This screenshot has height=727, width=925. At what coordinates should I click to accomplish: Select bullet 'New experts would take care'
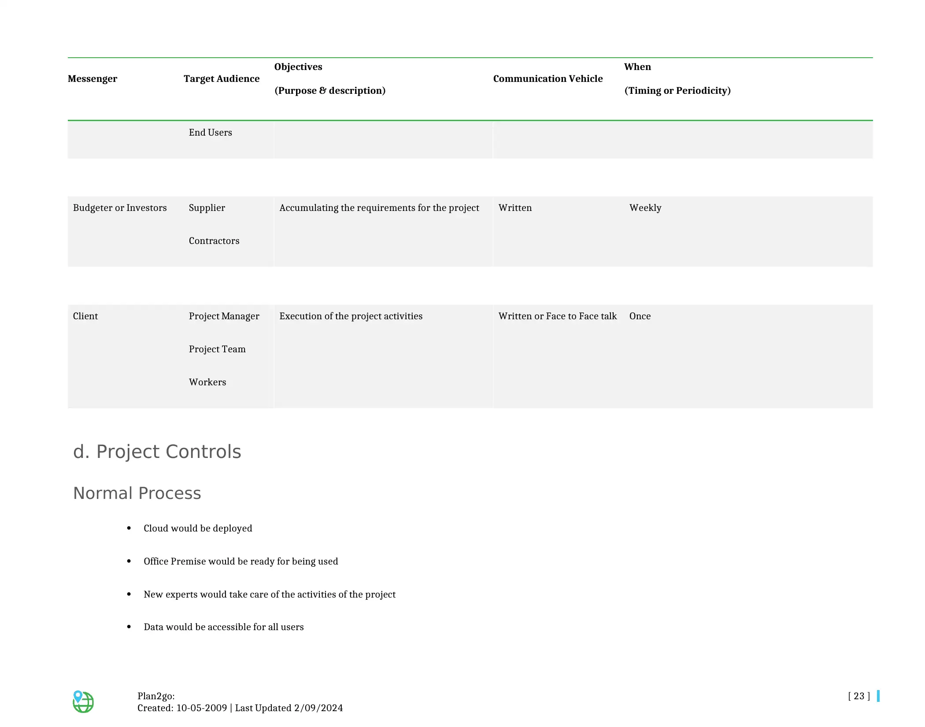tap(270, 594)
